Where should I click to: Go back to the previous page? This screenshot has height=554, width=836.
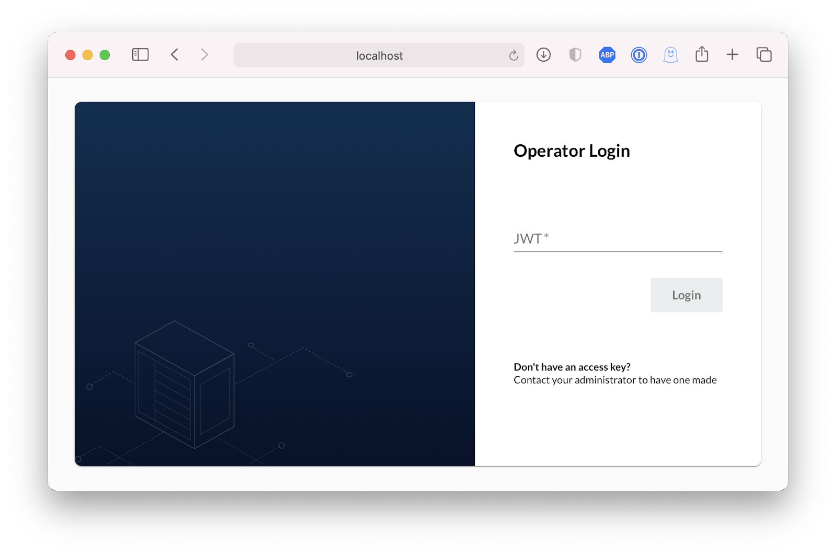(175, 55)
